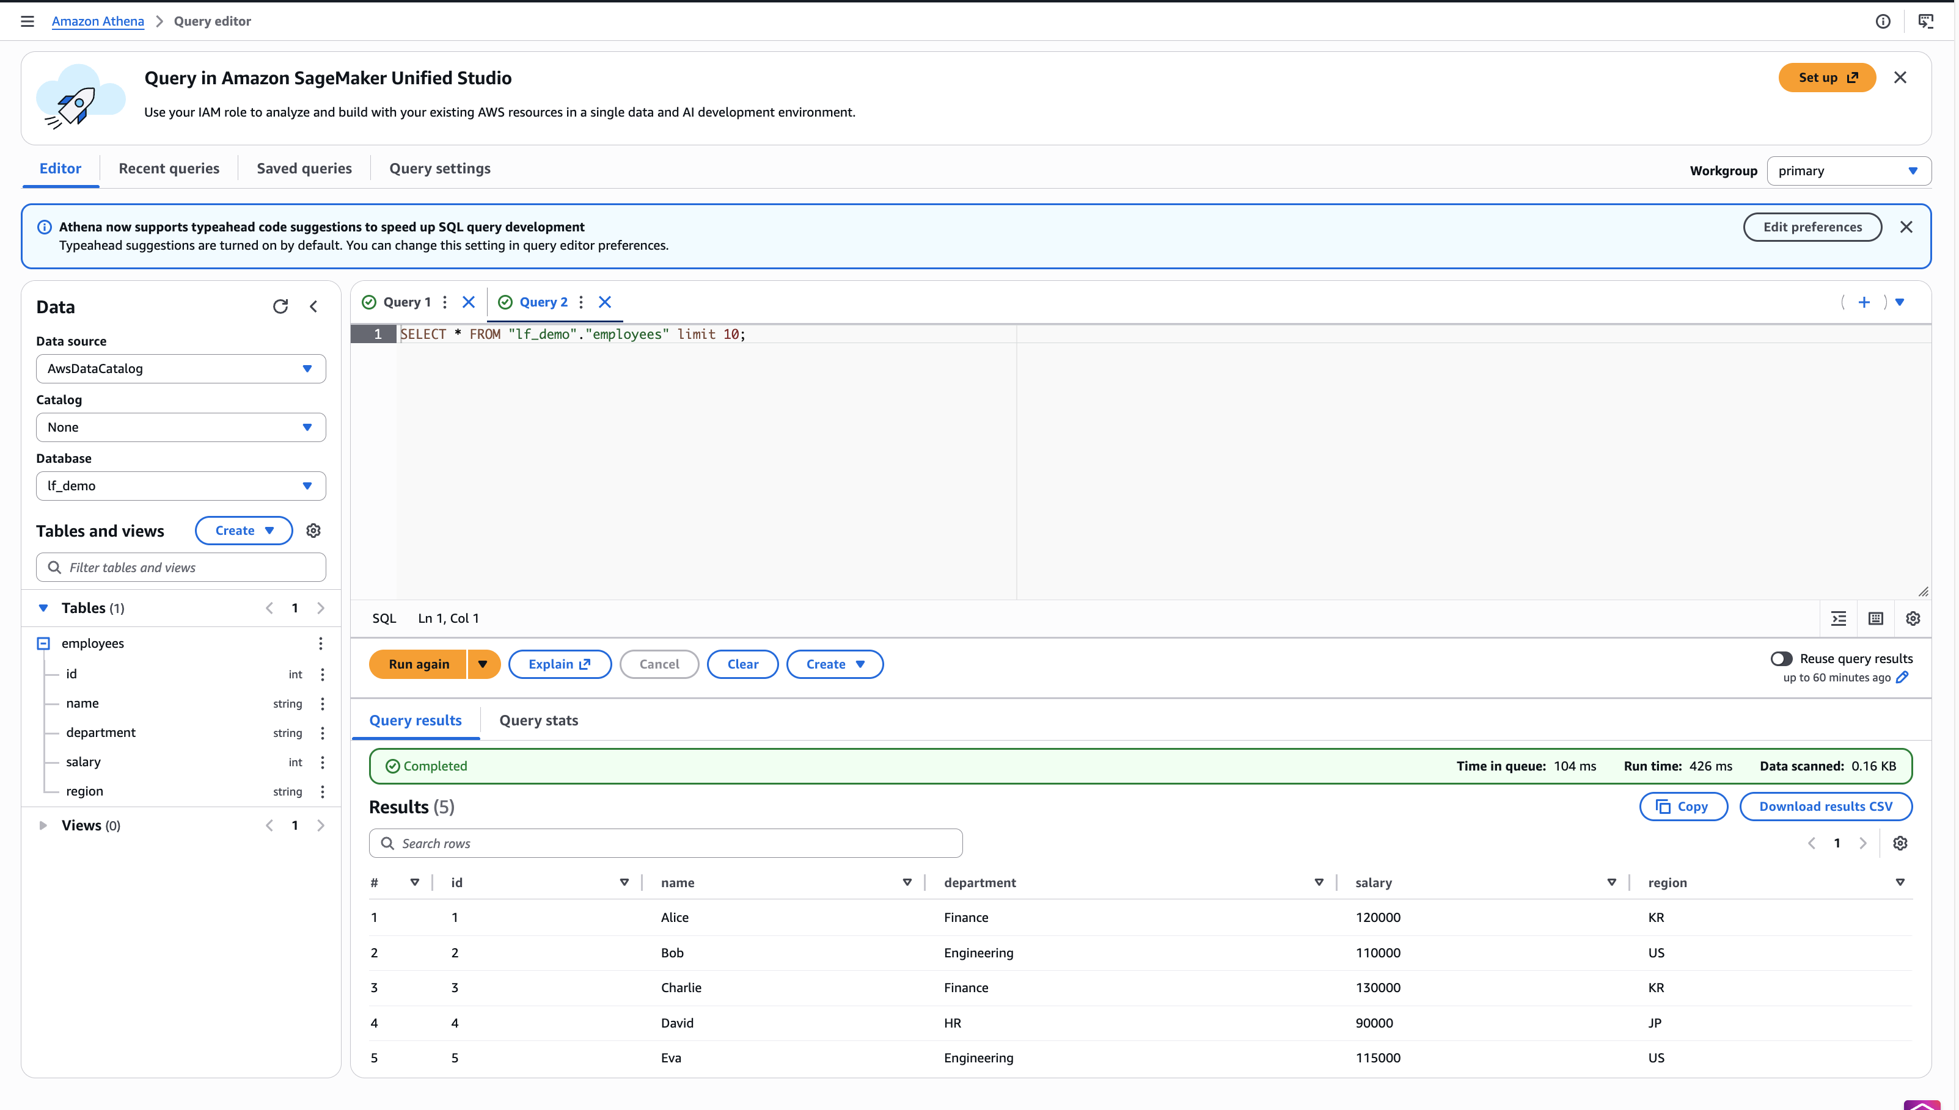Click the info icon in top bar
This screenshot has width=1959, height=1110.
[x=1883, y=21]
